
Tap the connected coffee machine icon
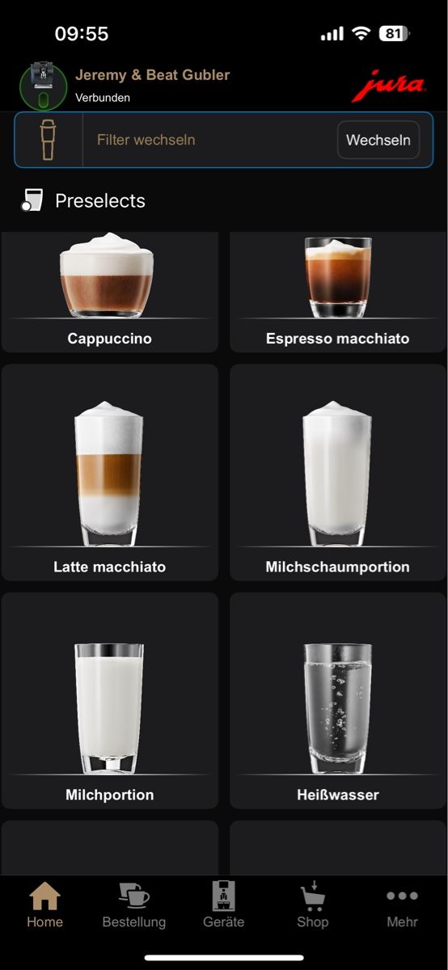point(43,85)
